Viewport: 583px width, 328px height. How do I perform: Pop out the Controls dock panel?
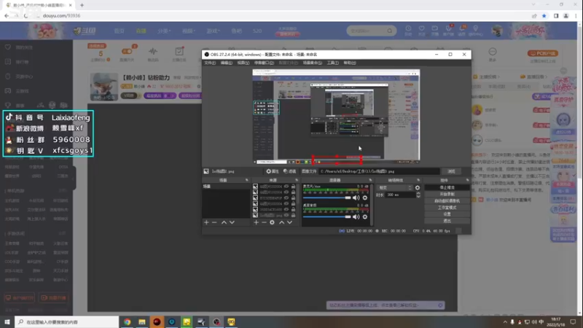click(x=467, y=180)
